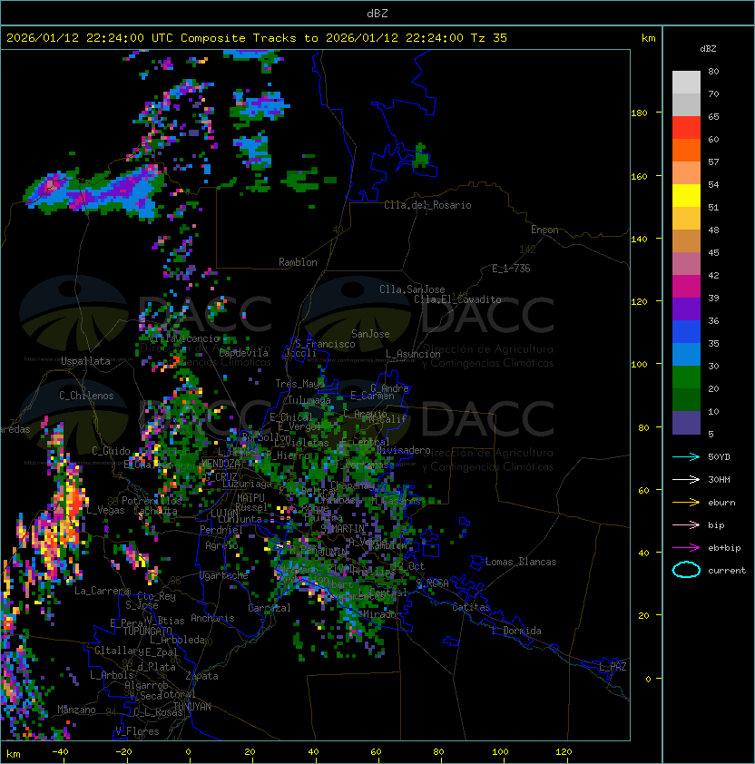This screenshot has width=755, height=764.
Task: Click the 'current' legend label
Action: (727, 571)
